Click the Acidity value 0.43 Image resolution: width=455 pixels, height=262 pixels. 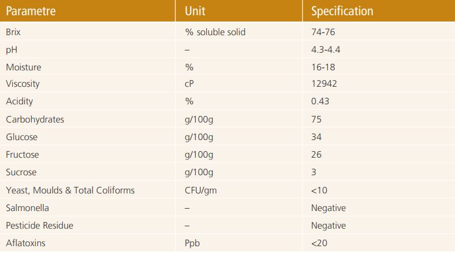click(x=320, y=101)
